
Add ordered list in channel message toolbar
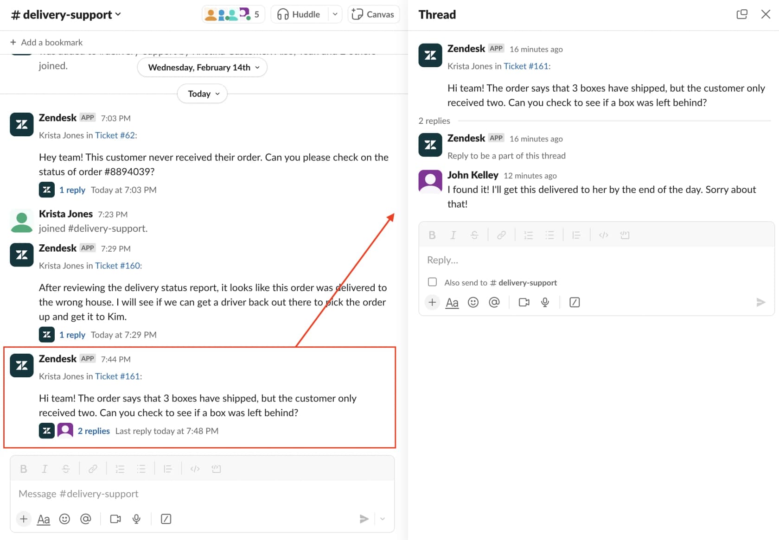[x=120, y=469]
